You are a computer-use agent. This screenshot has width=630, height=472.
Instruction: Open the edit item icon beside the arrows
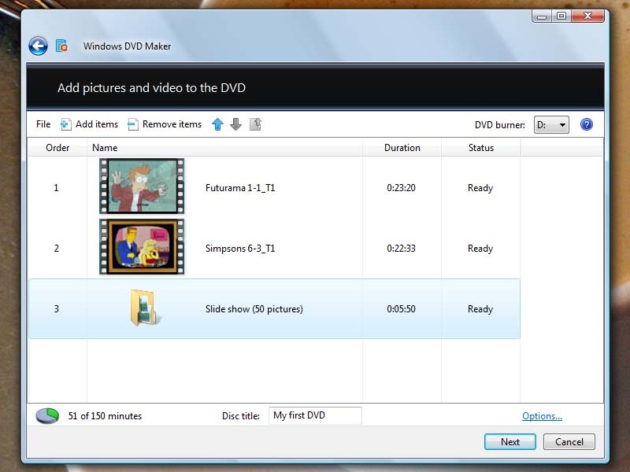(x=255, y=124)
